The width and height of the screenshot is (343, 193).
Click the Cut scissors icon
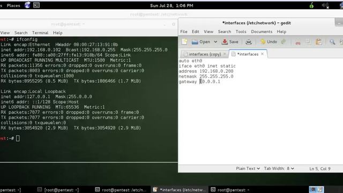pos(298,42)
